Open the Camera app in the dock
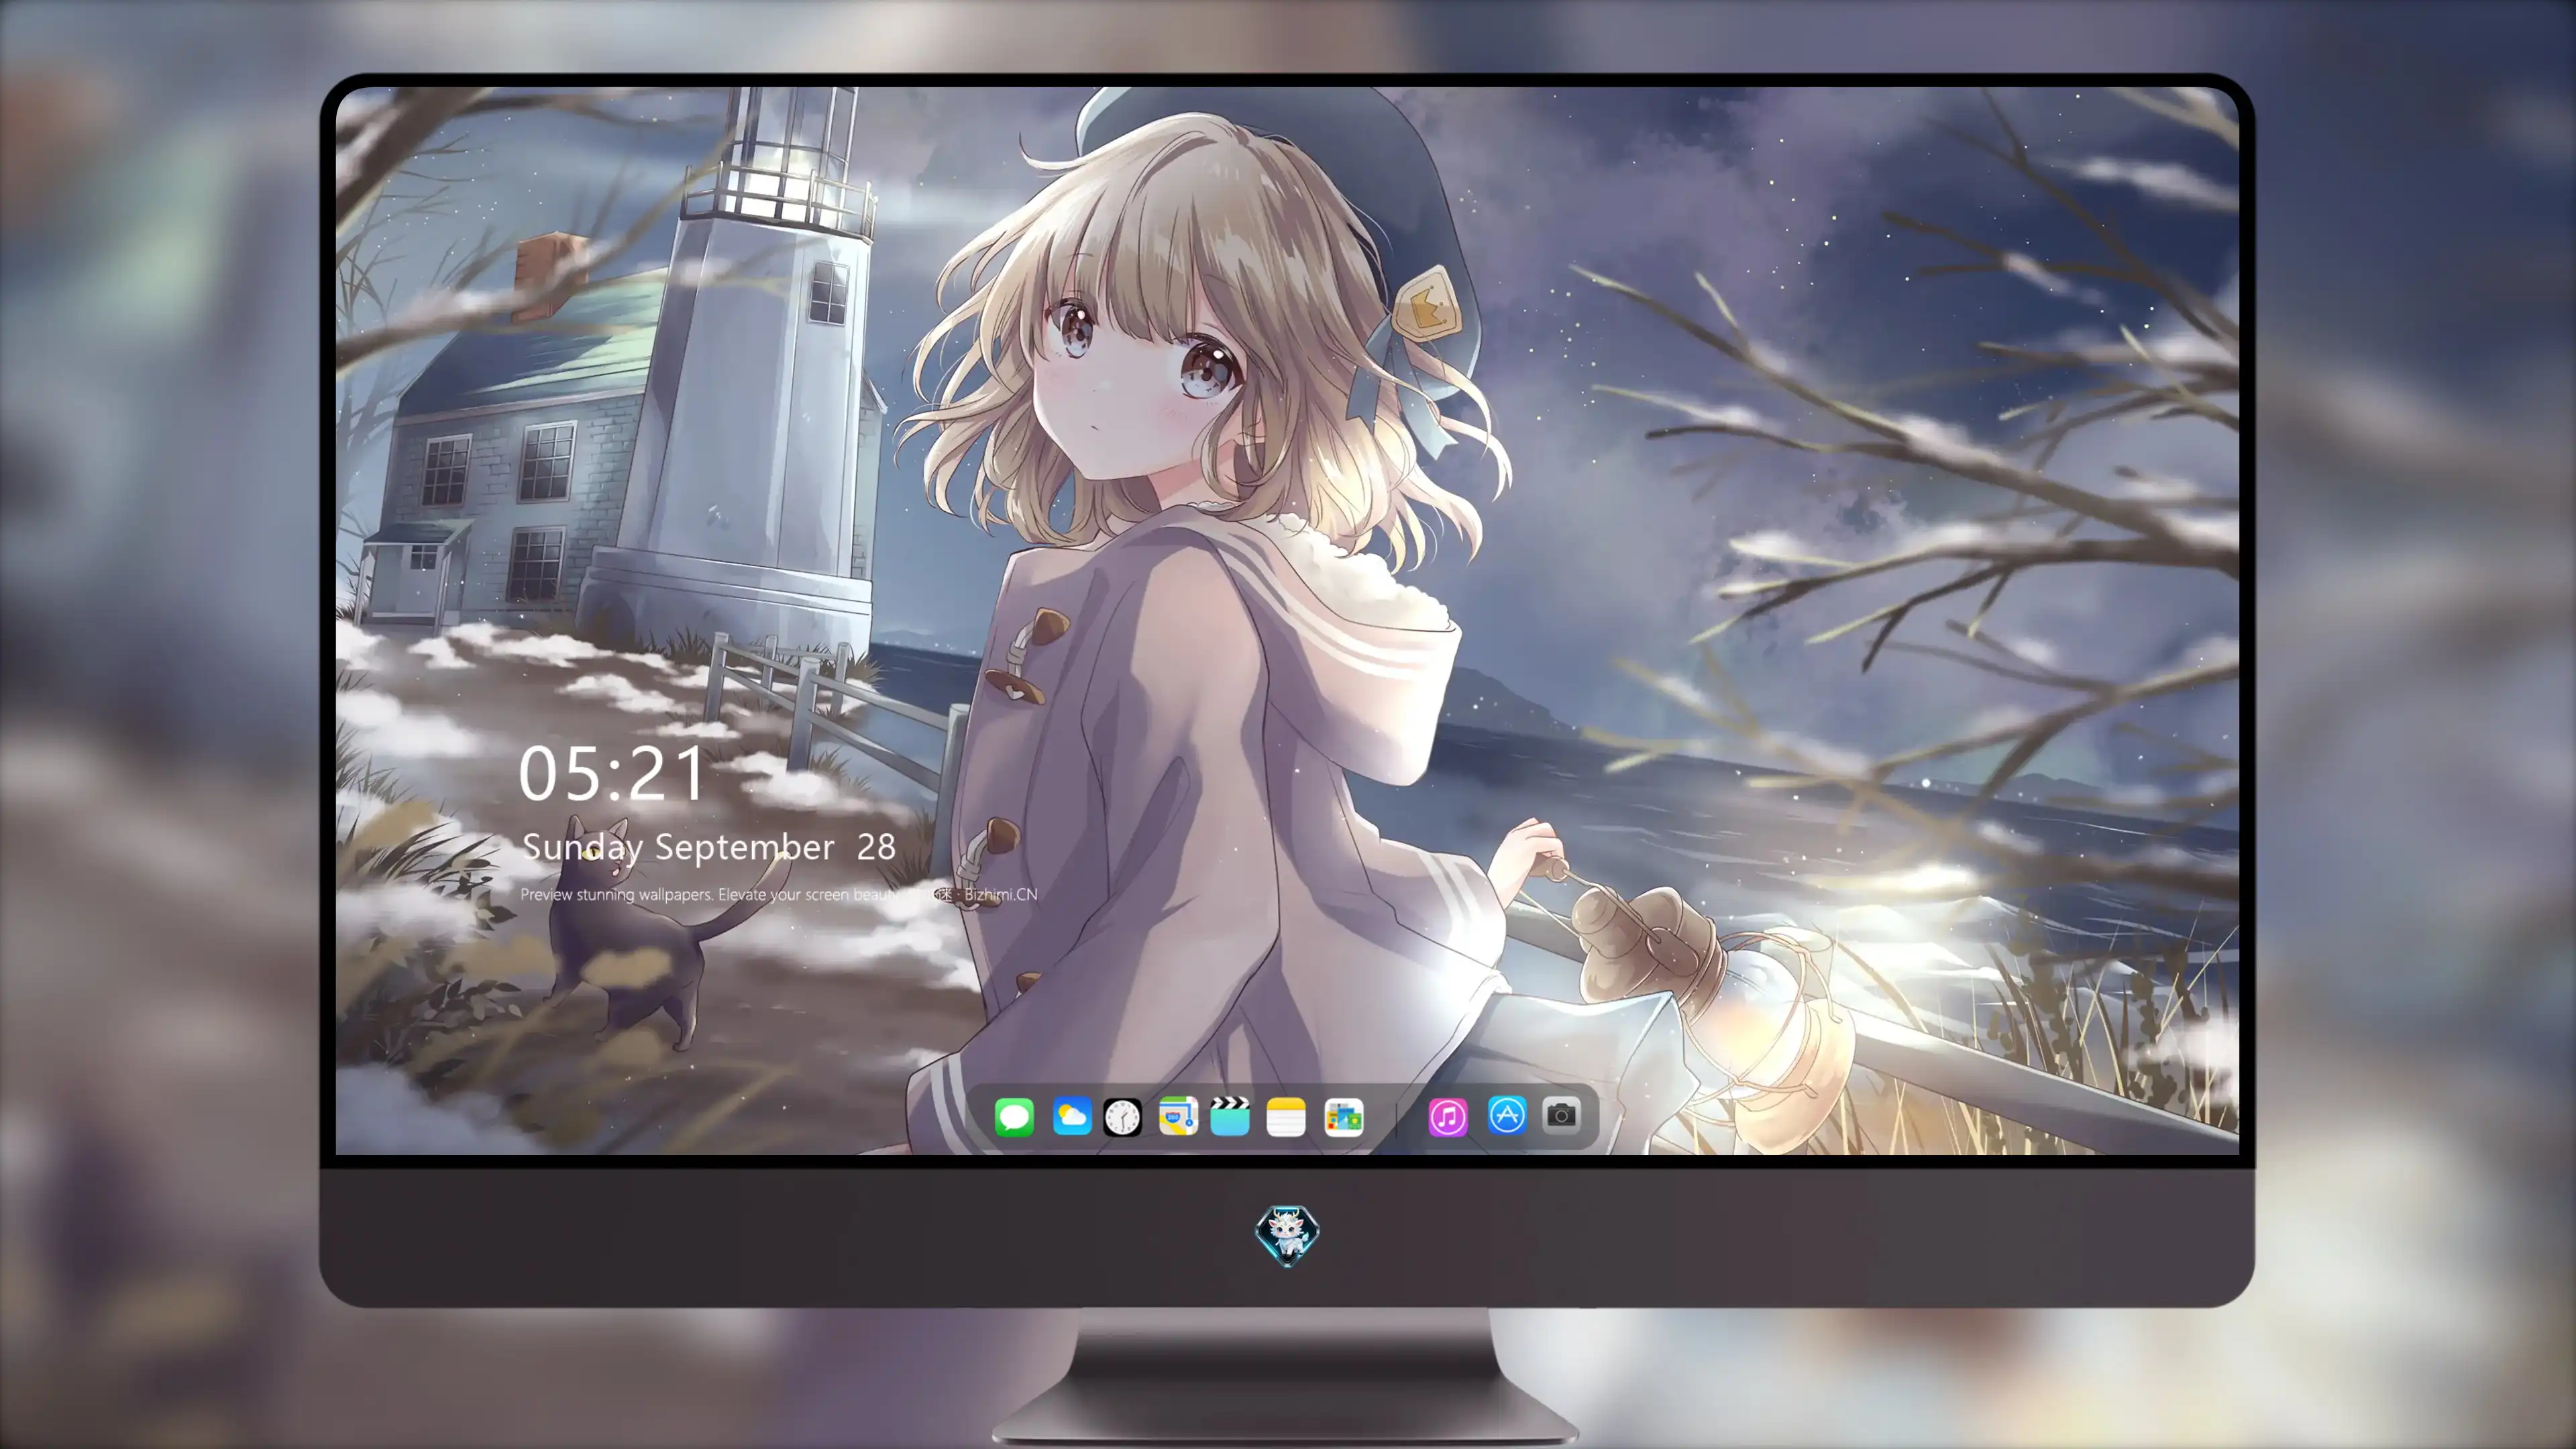Viewport: 2576px width, 1449px height. tap(1561, 1115)
